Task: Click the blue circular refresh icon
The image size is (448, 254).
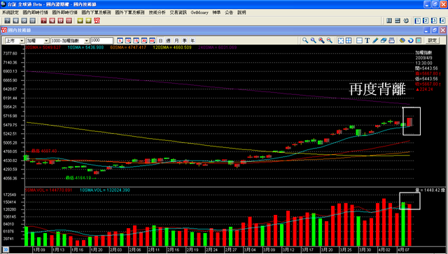Action: click(x=411, y=40)
